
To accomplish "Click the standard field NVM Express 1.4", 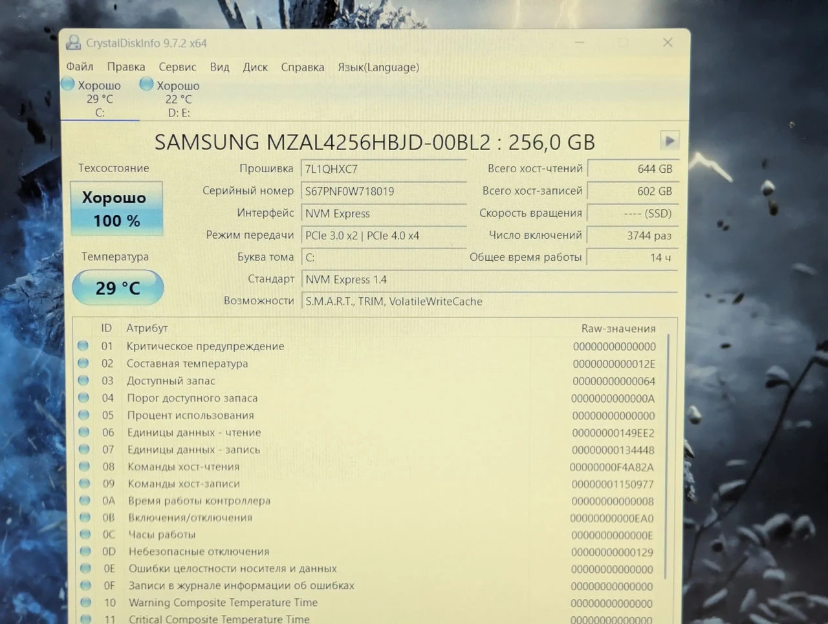I will click(490, 280).
